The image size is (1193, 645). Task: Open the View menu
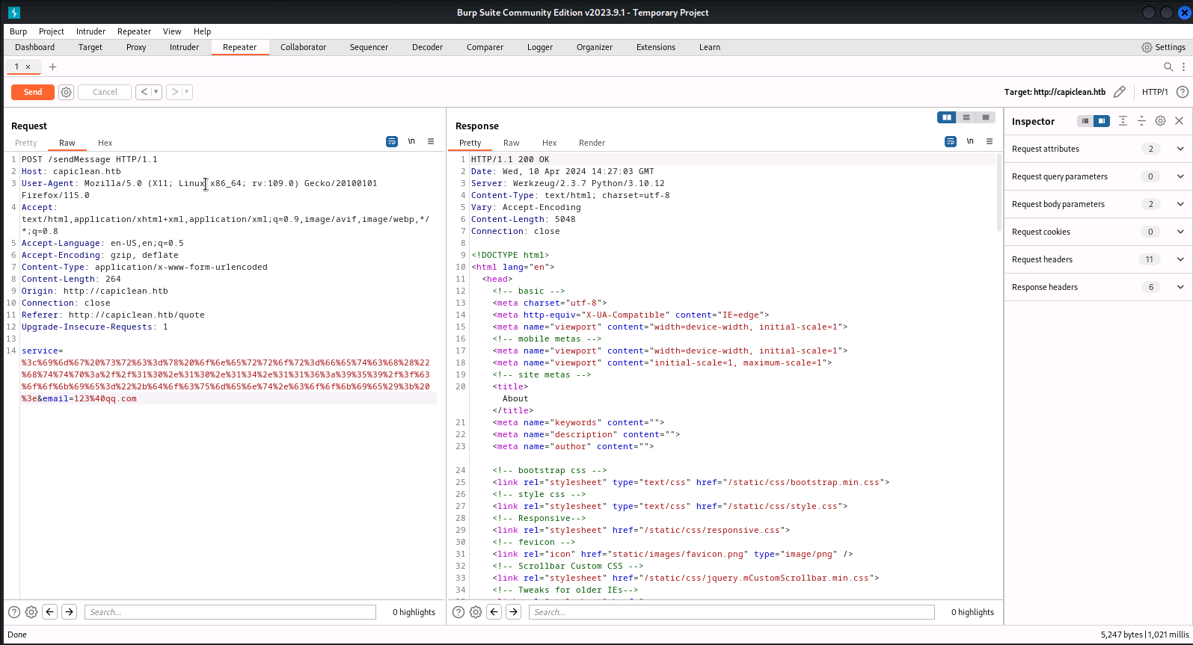(172, 31)
